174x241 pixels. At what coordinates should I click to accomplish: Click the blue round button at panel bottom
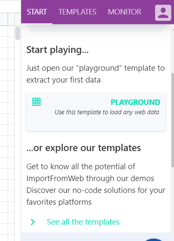coord(154,240)
